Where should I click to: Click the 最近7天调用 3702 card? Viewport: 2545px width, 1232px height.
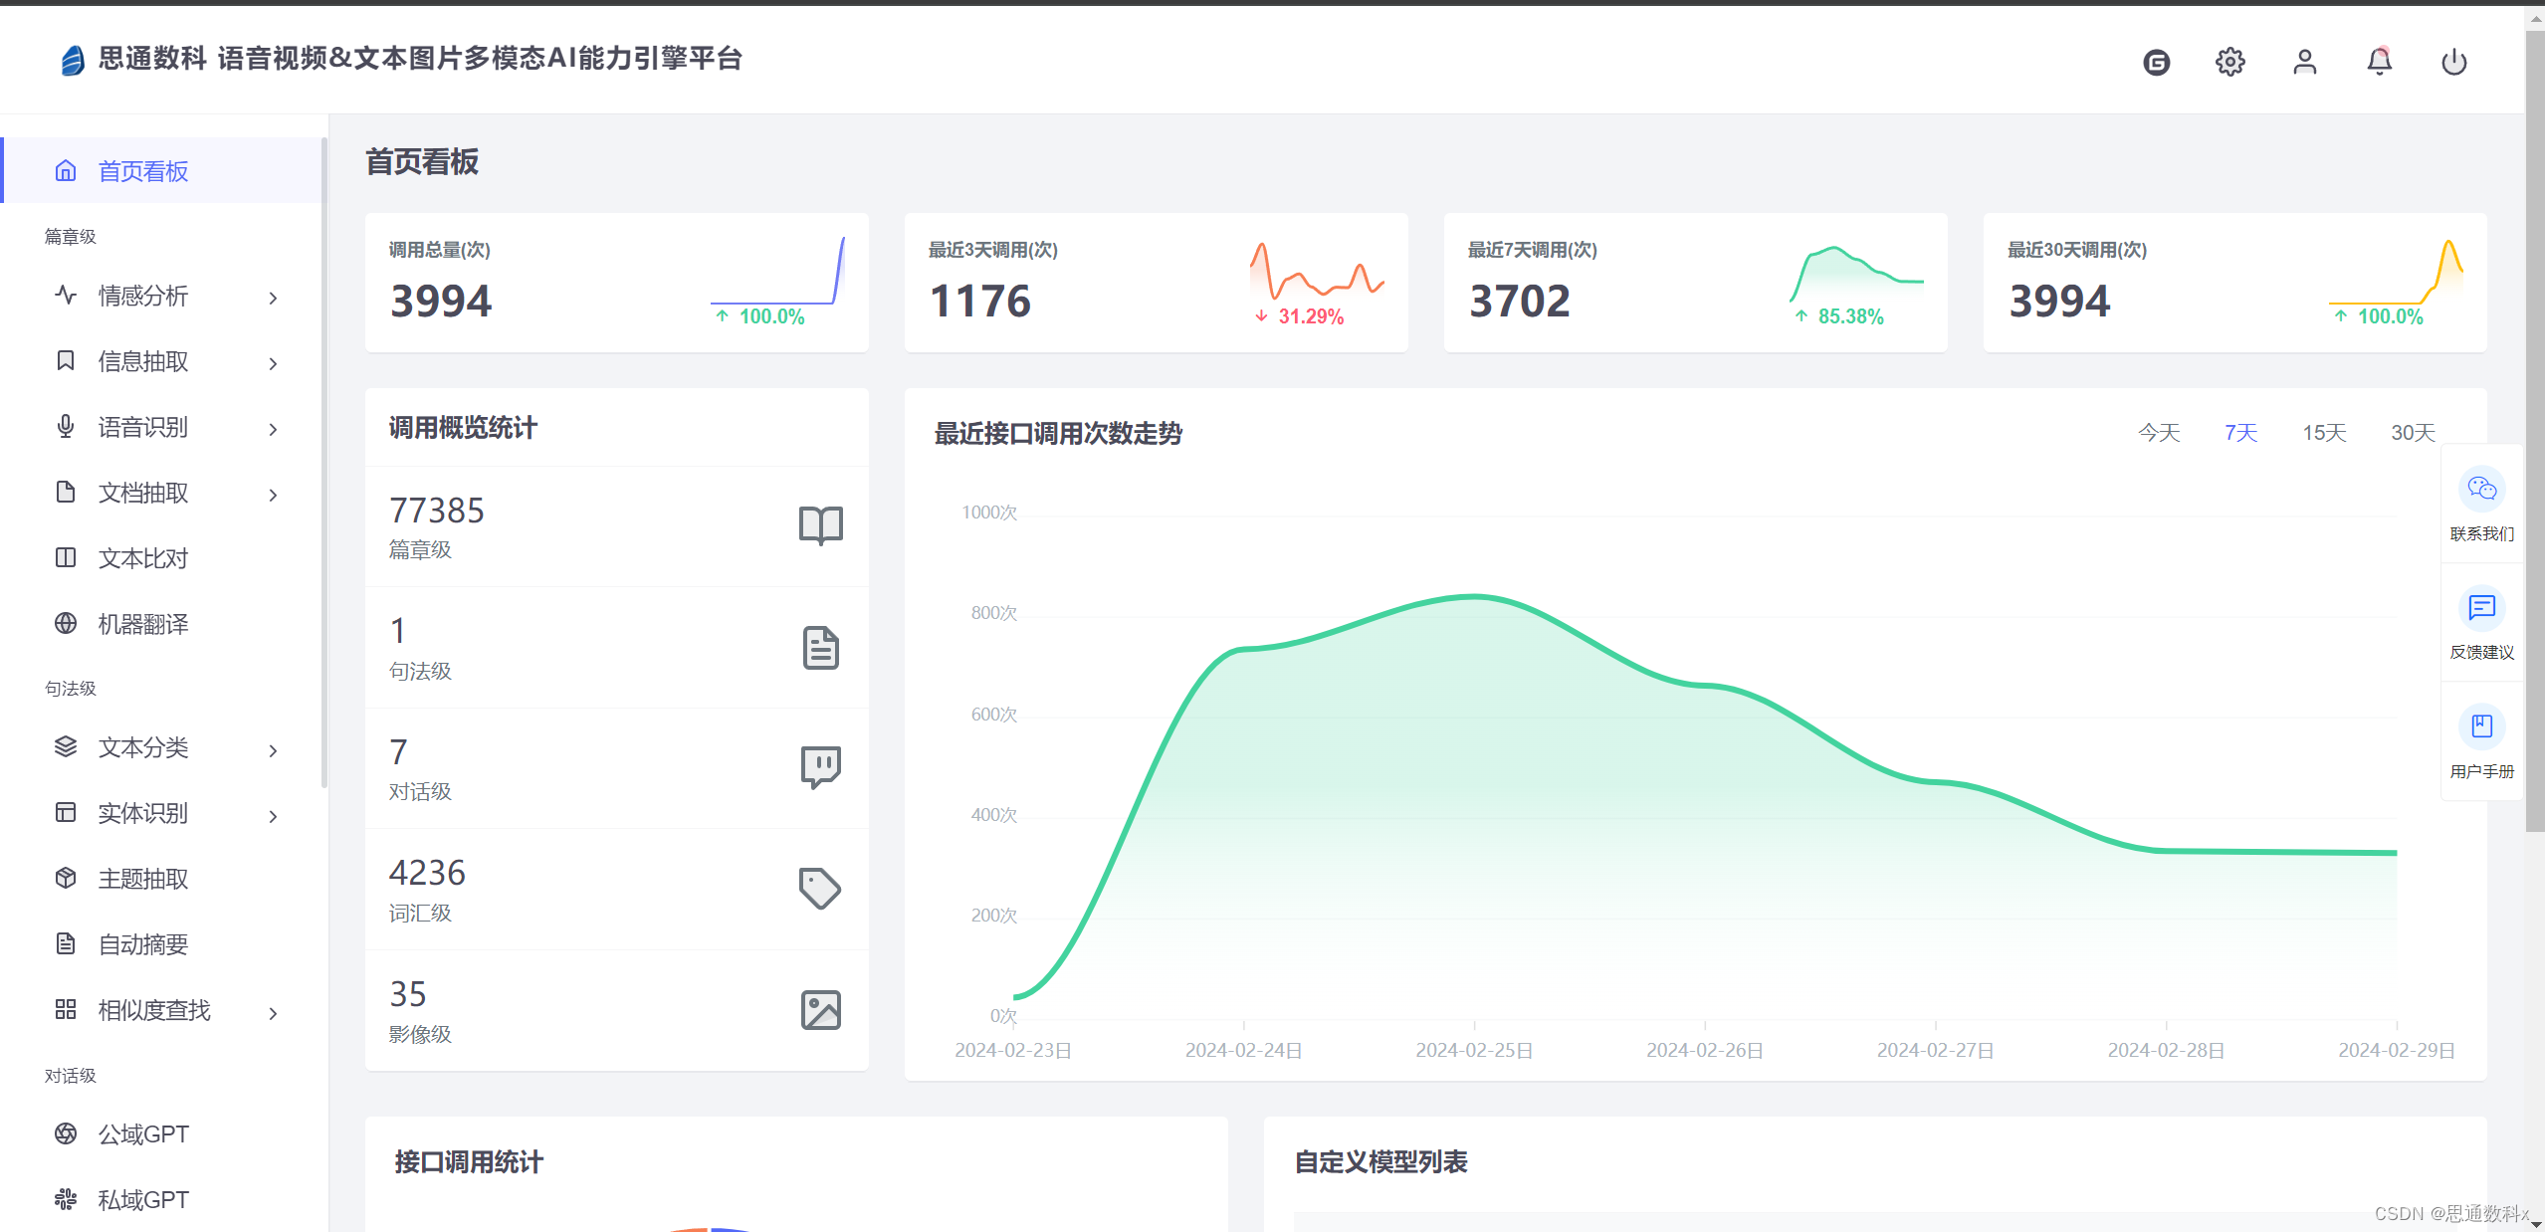point(1695,282)
